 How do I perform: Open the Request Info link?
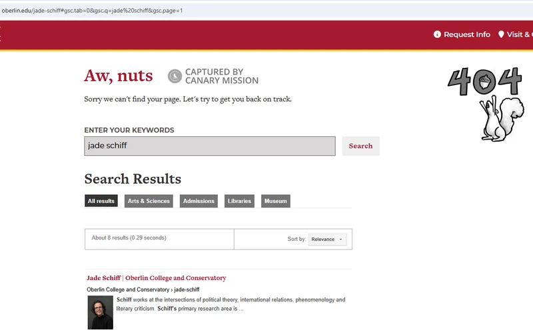[467, 35]
